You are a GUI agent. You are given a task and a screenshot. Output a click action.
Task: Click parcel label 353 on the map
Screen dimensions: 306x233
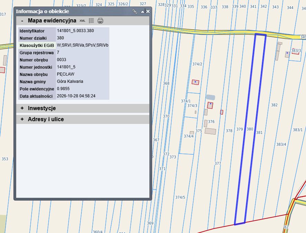[x=5, y=159]
